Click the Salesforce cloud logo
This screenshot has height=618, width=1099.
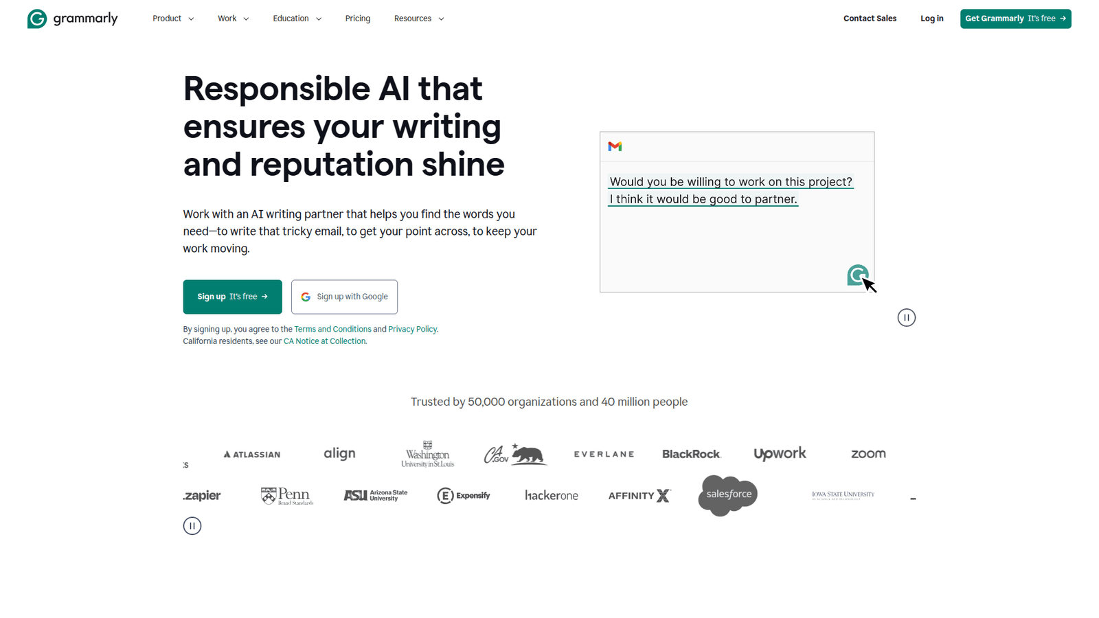point(728,495)
